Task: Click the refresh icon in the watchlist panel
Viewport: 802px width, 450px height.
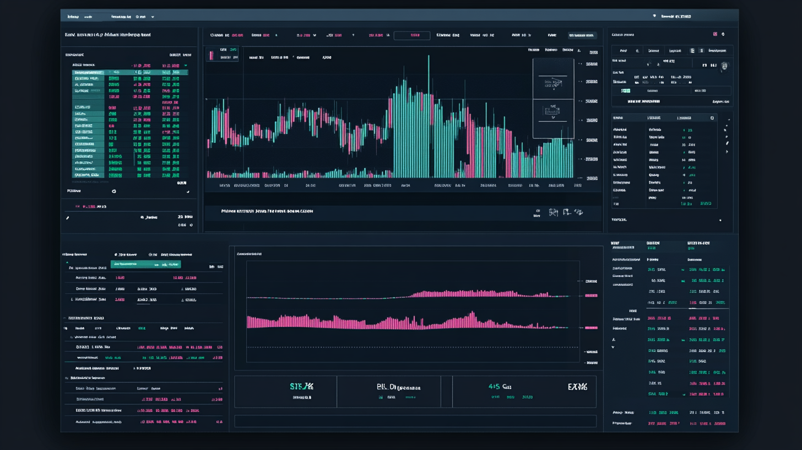Action: pos(114,191)
